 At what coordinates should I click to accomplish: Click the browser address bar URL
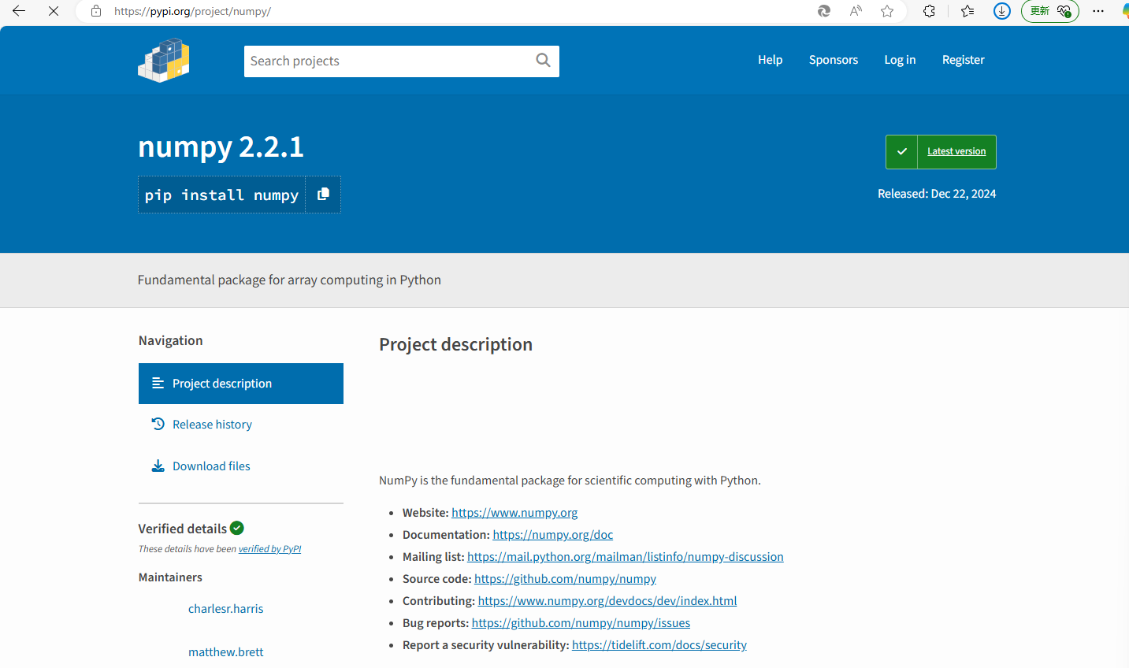point(192,11)
